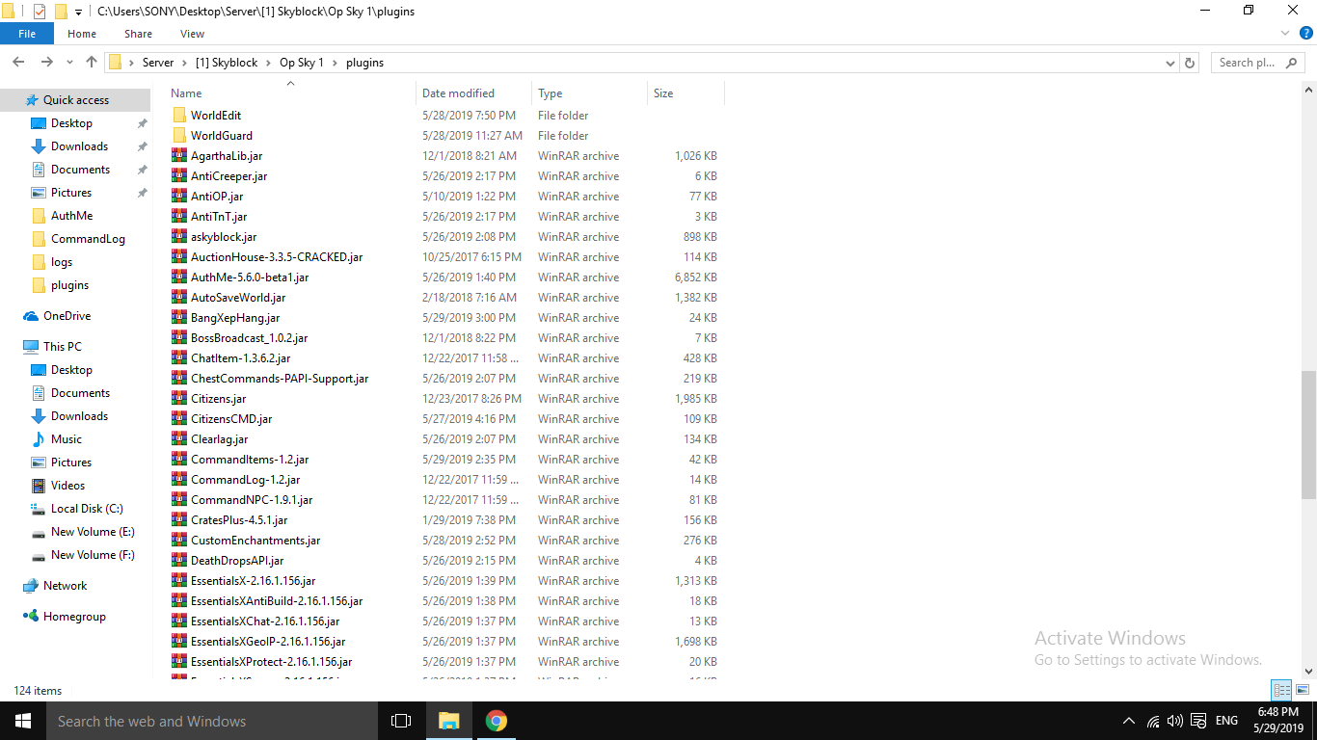
Task: Sort files by Size column header
Action: click(663, 93)
